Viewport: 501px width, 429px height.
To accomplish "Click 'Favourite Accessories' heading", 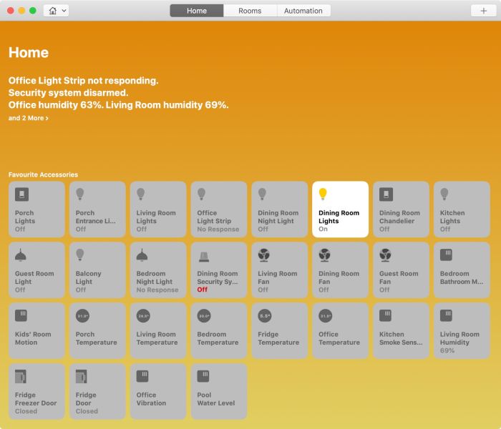I will click(x=43, y=174).
